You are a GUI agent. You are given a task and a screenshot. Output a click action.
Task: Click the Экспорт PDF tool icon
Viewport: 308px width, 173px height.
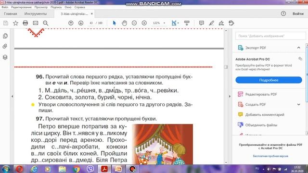point(241,48)
